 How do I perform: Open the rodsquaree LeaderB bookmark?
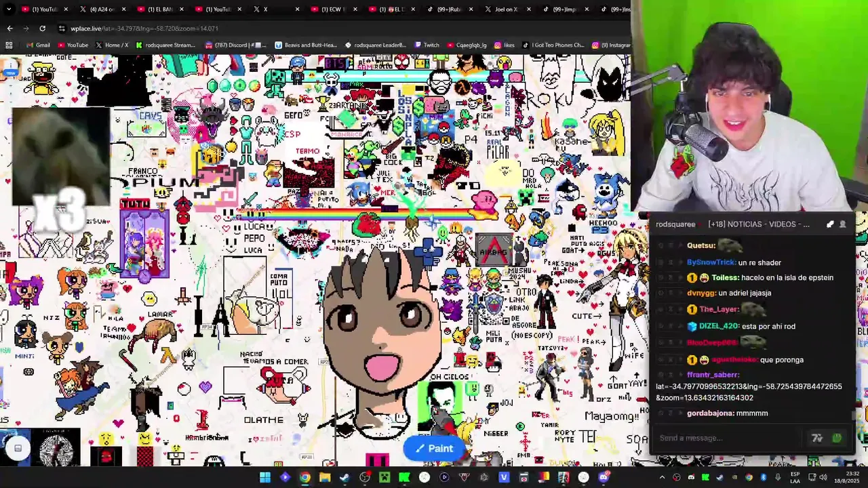376,45
